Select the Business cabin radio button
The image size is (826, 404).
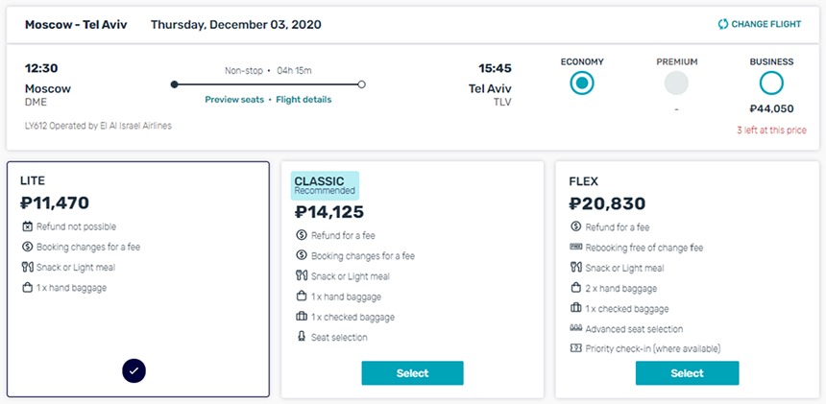pyautogui.click(x=771, y=83)
